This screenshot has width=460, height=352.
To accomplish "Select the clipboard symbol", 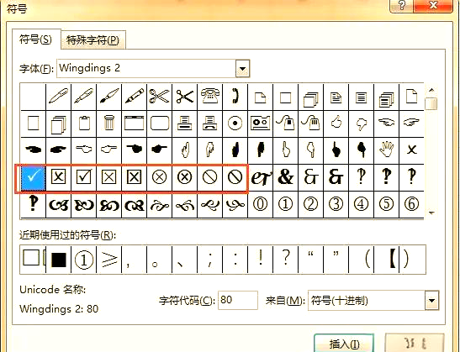I will [83, 123].
